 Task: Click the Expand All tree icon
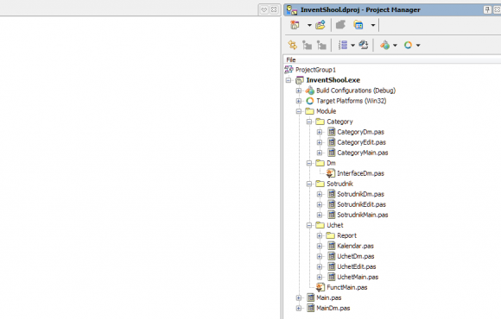(307, 45)
